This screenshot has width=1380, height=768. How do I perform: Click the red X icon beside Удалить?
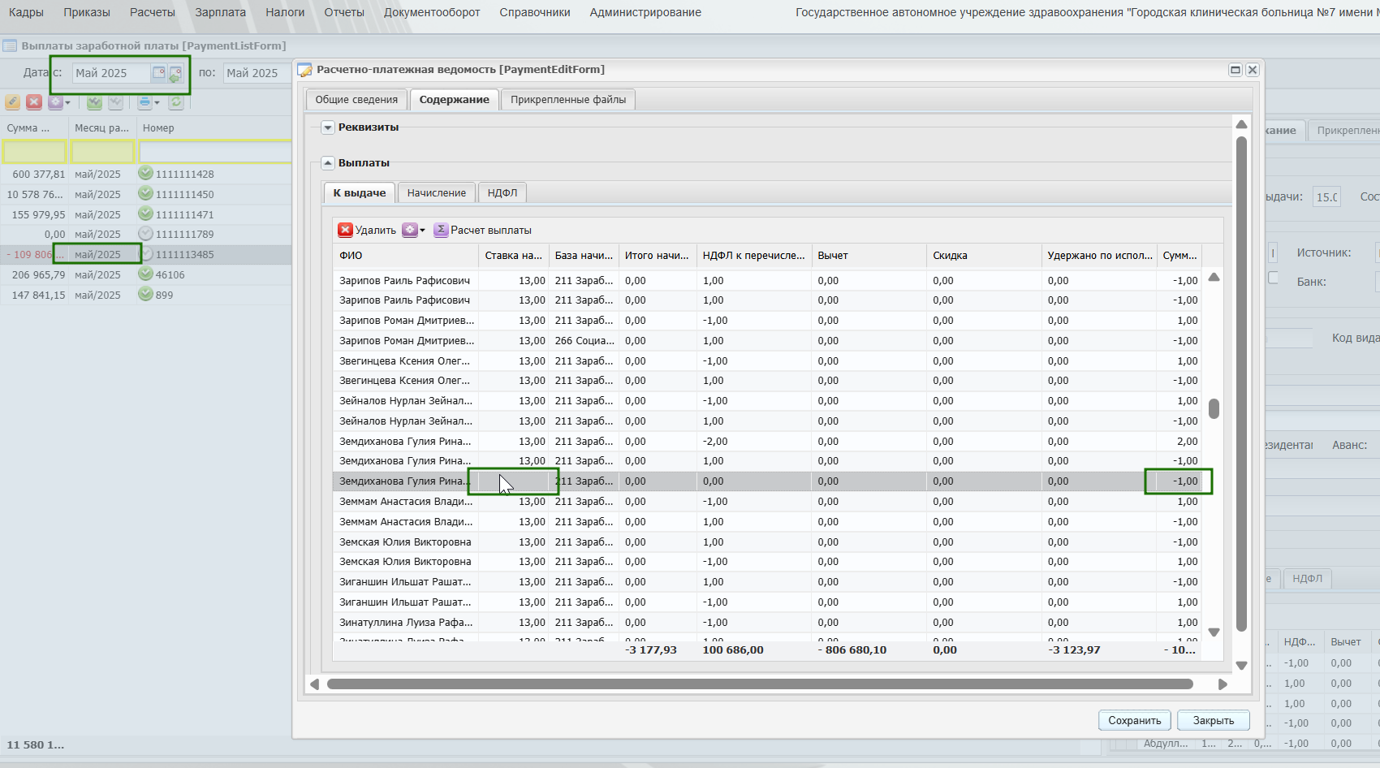[x=346, y=230]
